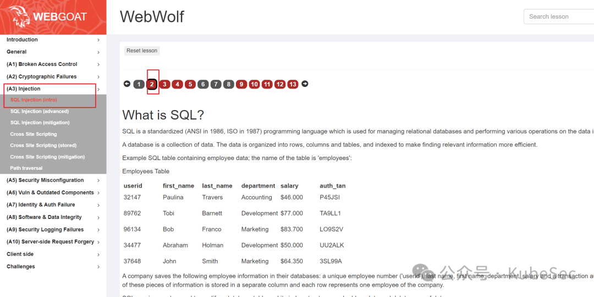Open Cross Site Scripting (mitigation) lesson
This screenshot has width=594, height=297.
coord(47,157)
